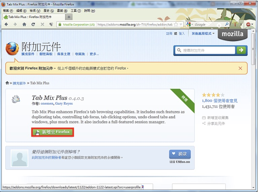This screenshot has width=259, height=192.
Task: Click the 註冊 register link
Action: point(169,34)
